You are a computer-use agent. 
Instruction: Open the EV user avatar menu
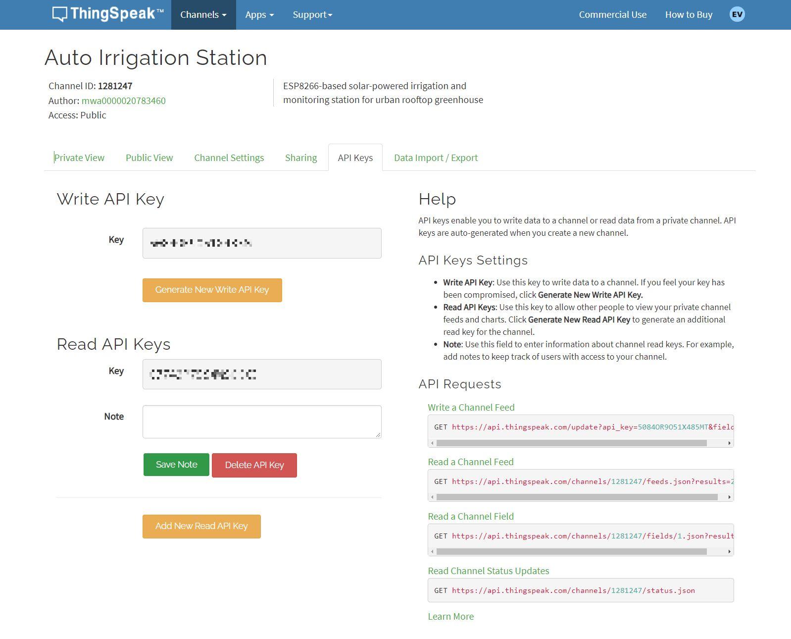click(737, 14)
